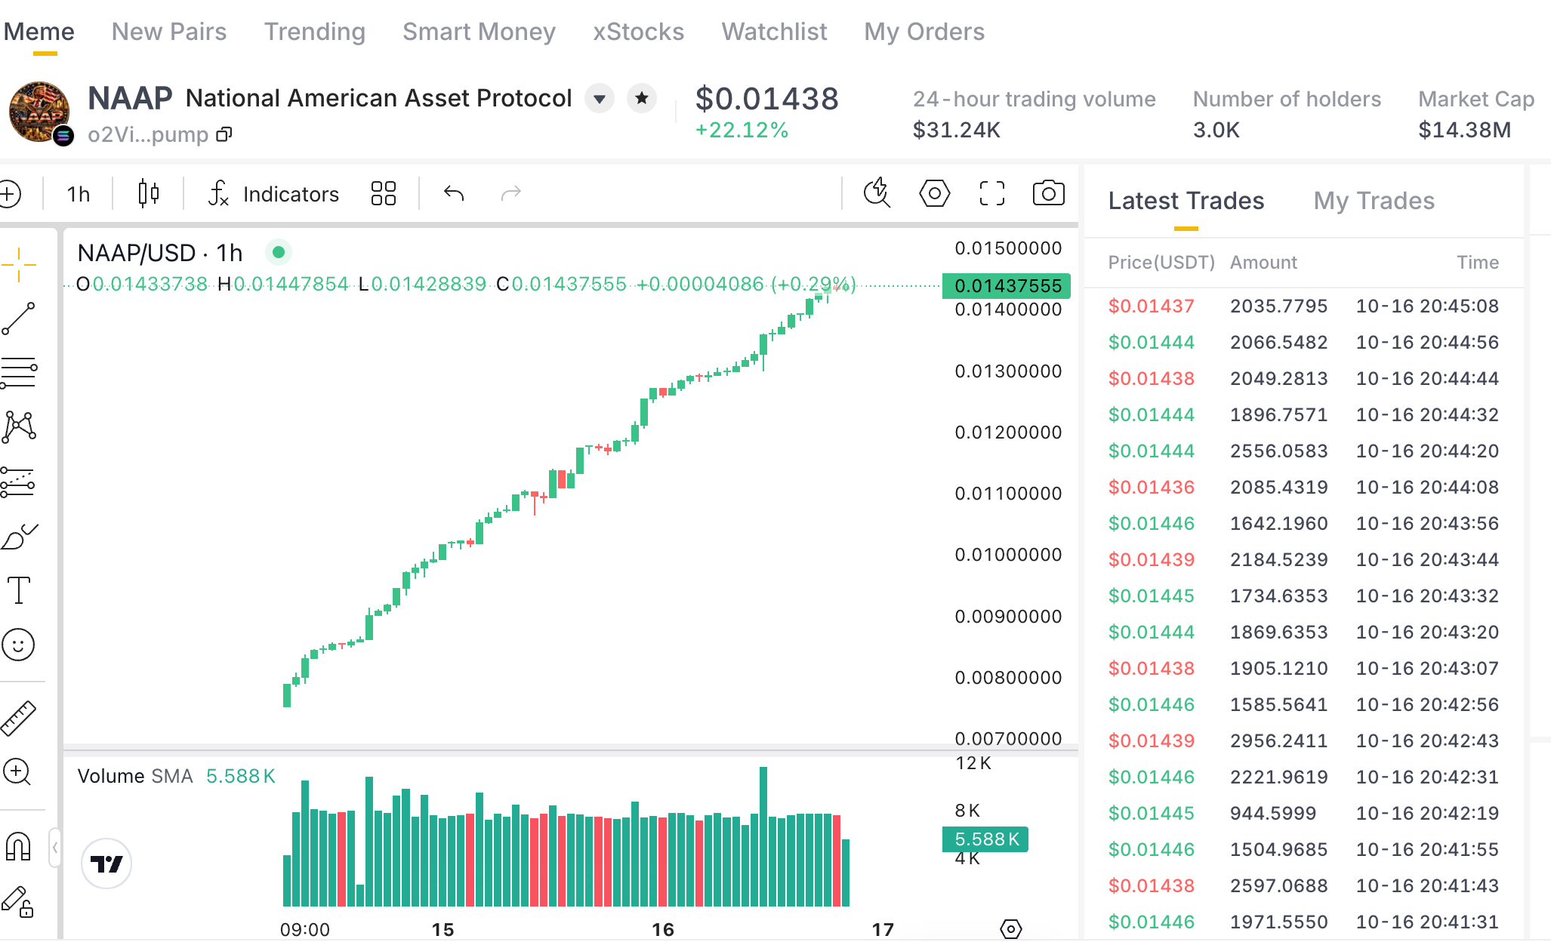
Task: Open the quick search icon
Action: point(877,193)
